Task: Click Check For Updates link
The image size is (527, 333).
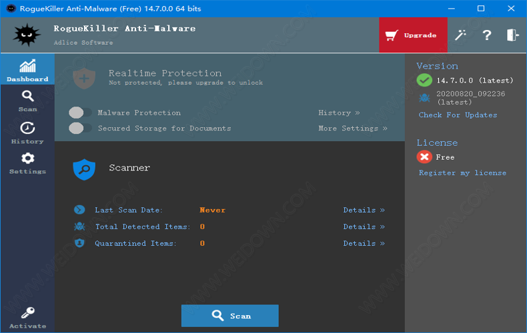Action: (458, 115)
